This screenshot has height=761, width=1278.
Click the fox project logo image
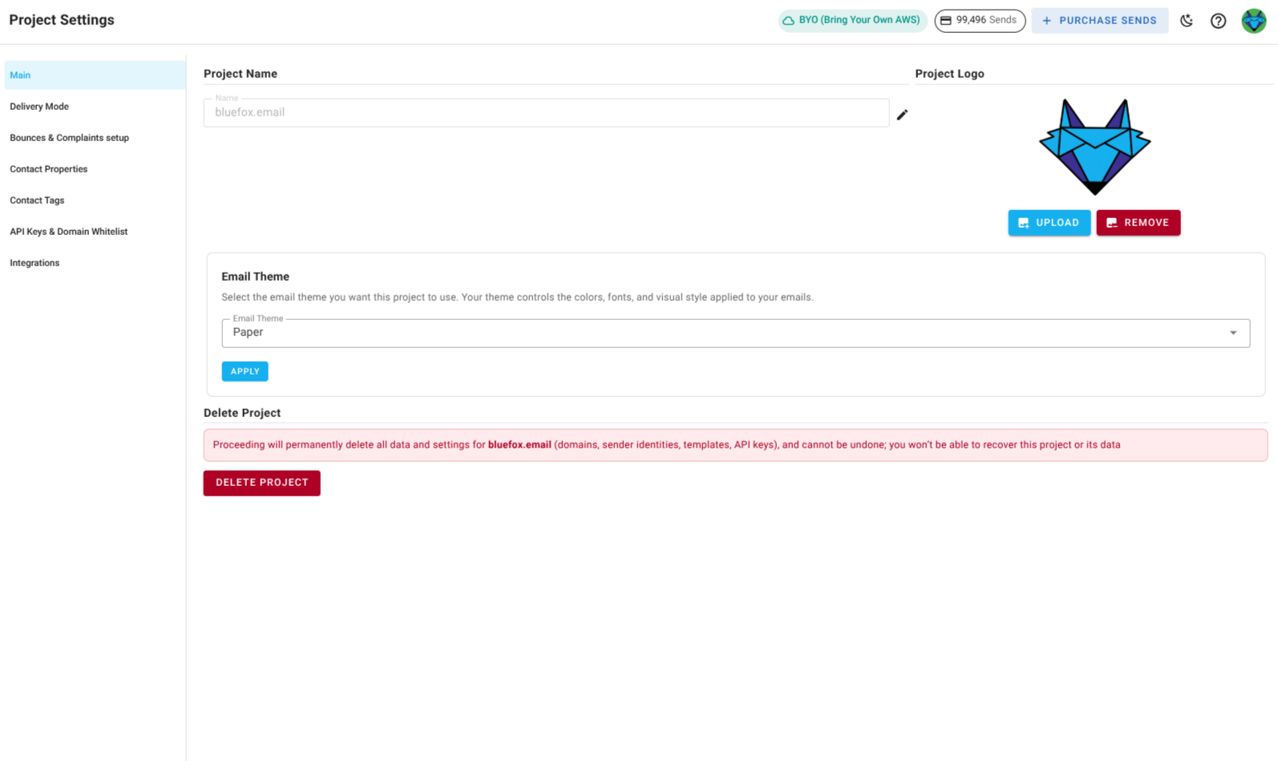click(x=1094, y=147)
